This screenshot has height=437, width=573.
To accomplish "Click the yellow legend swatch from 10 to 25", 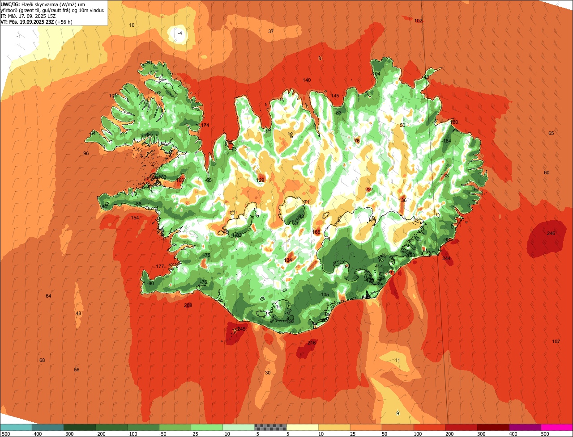I will point(334,427).
